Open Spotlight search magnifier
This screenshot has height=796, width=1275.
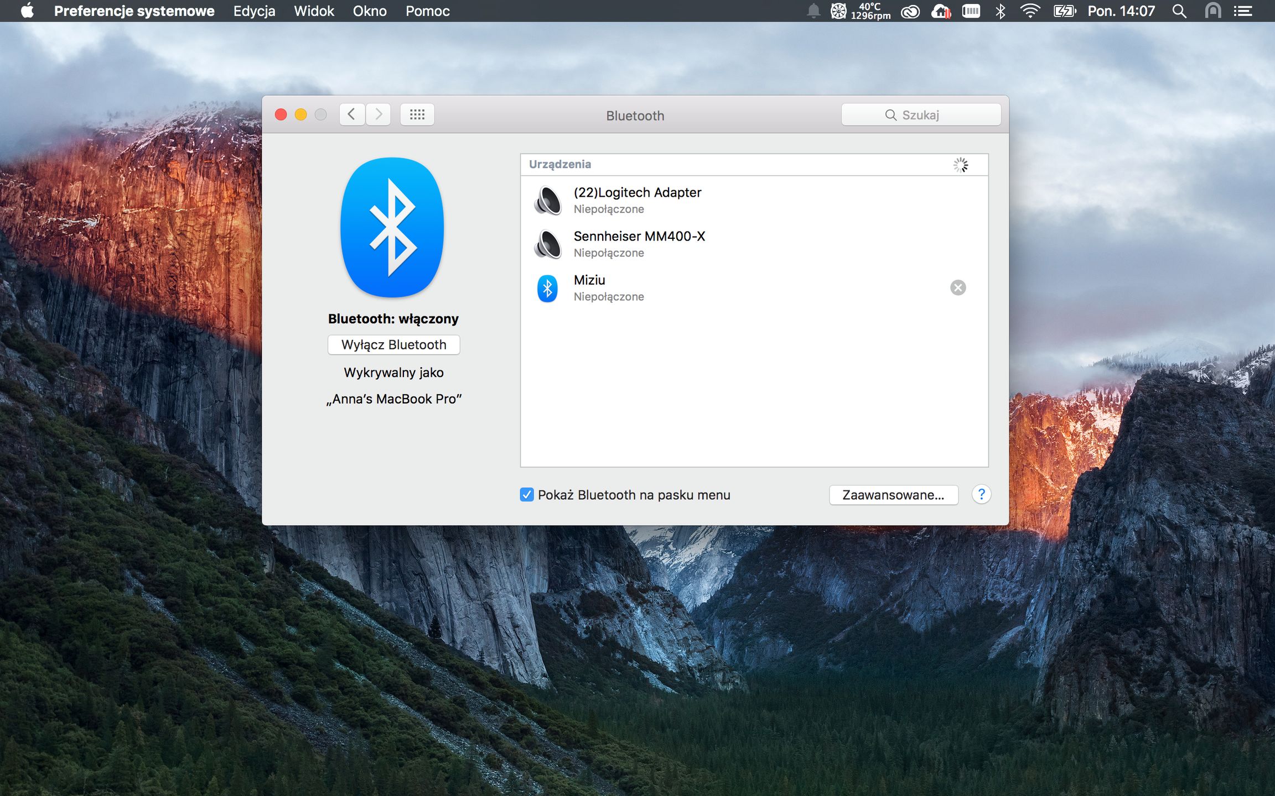coord(1179,11)
